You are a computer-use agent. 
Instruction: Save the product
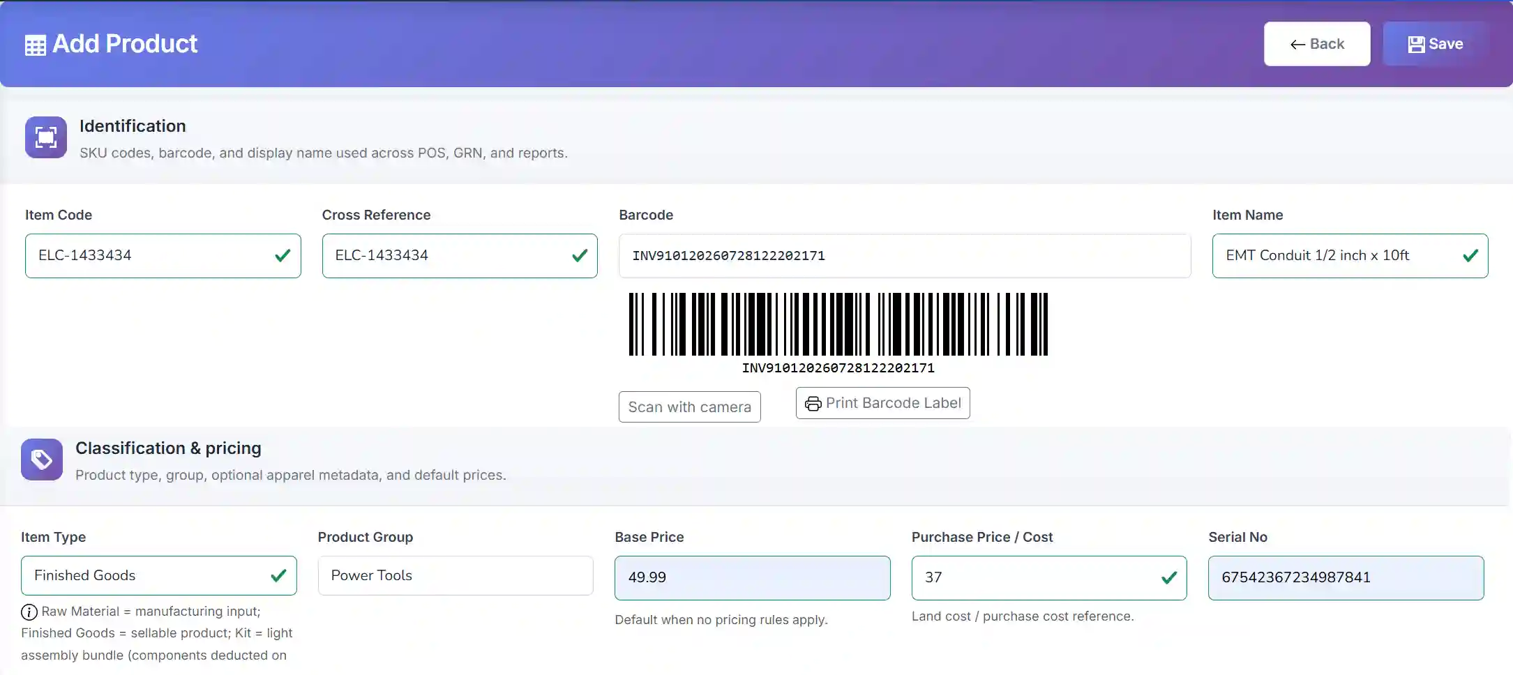pyautogui.click(x=1436, y=44)
